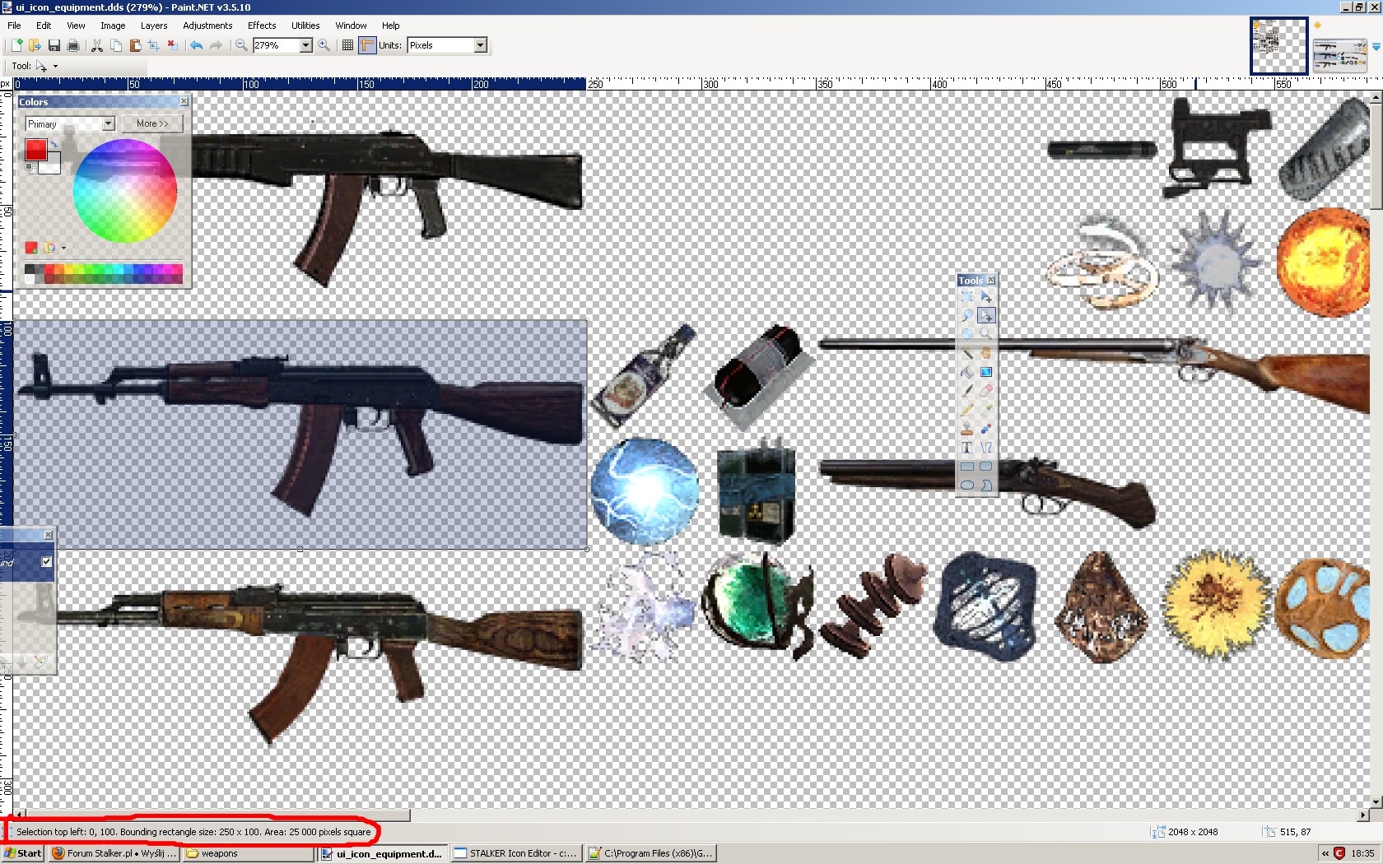Click the Crop to Selection icon
1383x864 pixels.
pyautogui.click(x=154, y=45)
